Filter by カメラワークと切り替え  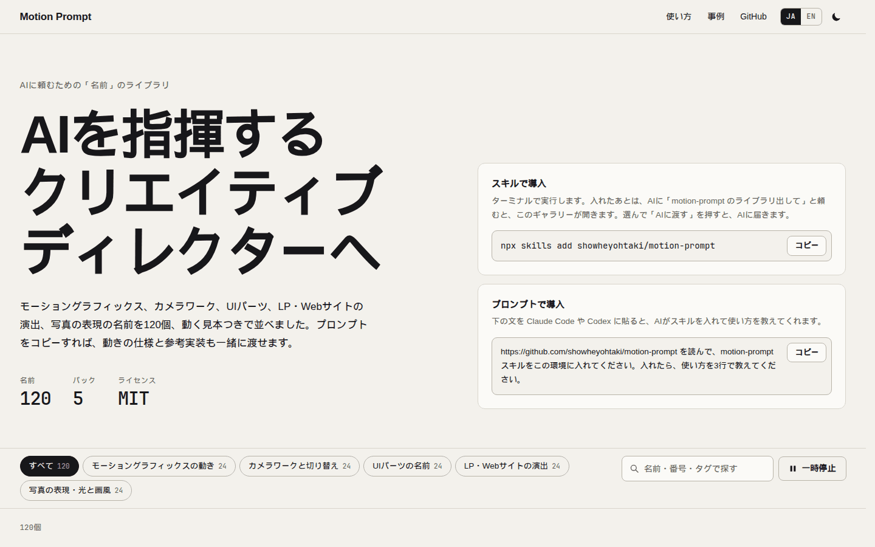(x=300, y=466)
